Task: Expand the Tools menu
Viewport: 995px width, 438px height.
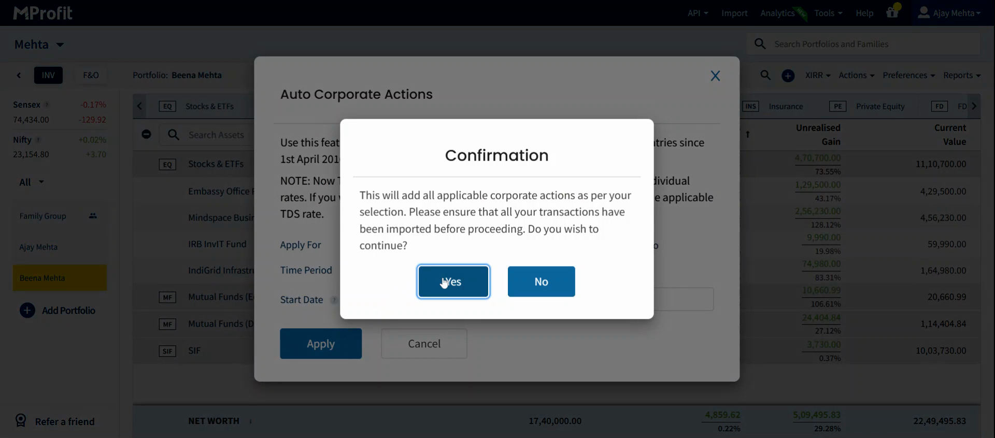Action: point(828,13)
